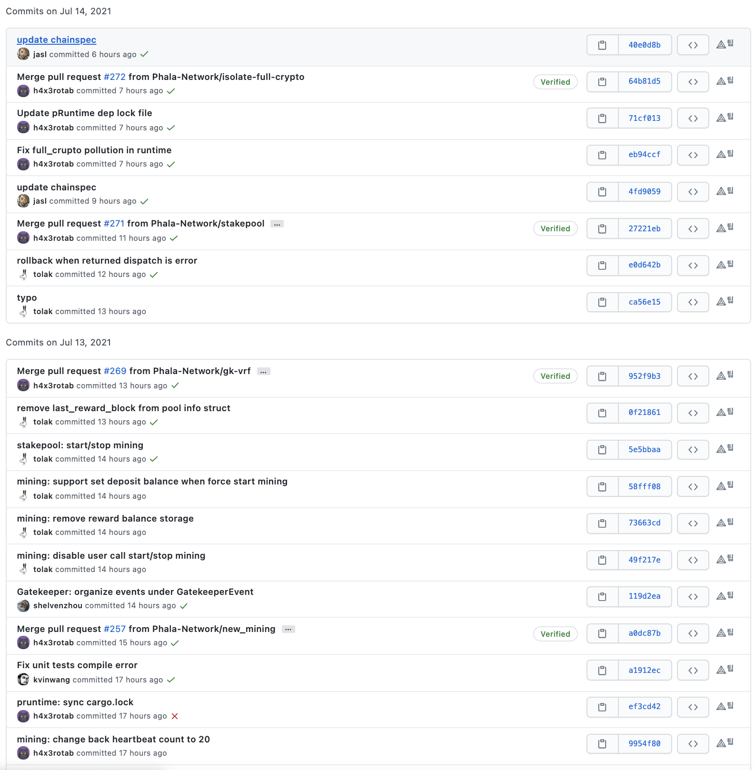Show Verified badge details for commit 952f9b3
This screenshot has width=755, height=770.
[x=555, y=376]
